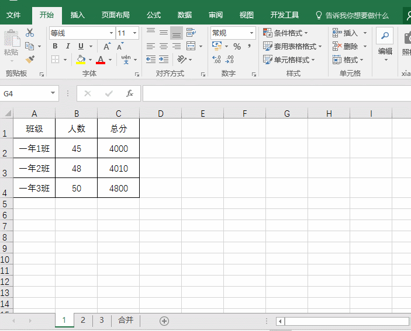Viewport: 411px width, 331px height.
Task: Toggle Underline formatting
Action: point(81,46)
